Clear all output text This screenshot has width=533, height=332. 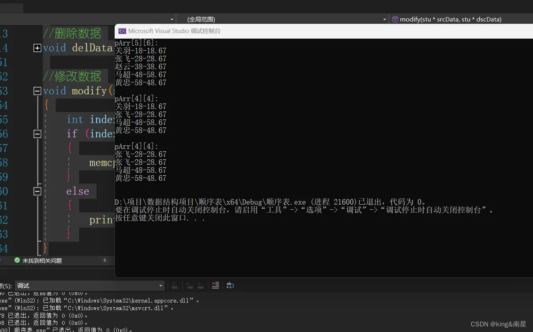pyautogui.click(x=216, y=285)
